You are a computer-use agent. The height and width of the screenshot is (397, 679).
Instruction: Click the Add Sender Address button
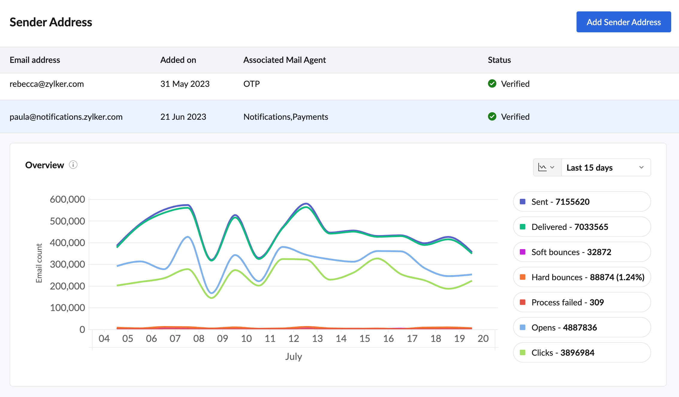(623, 22)
